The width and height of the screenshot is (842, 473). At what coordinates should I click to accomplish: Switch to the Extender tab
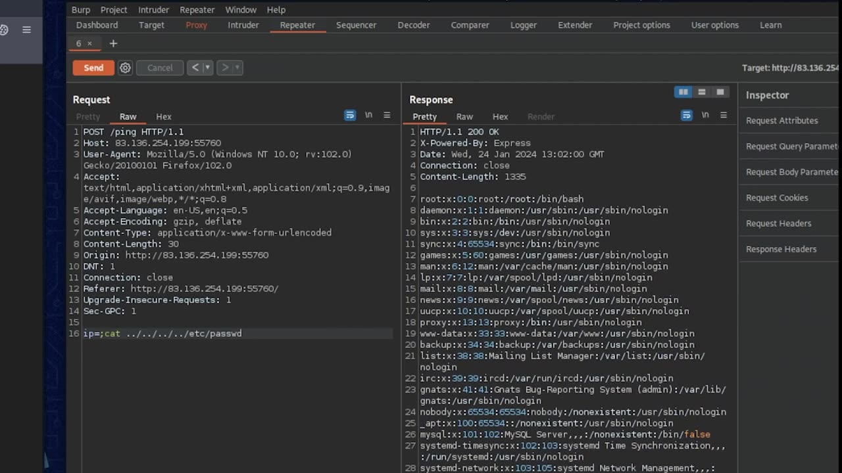(x=575, y=25)
